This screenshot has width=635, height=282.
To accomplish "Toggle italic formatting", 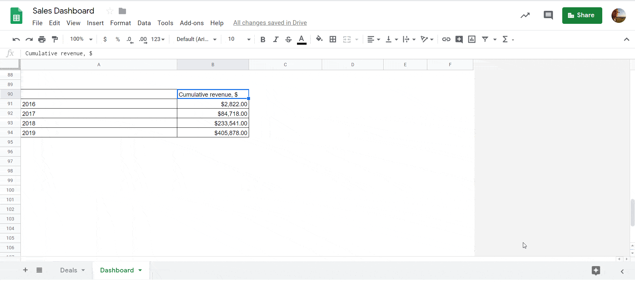I will [275, 39].
